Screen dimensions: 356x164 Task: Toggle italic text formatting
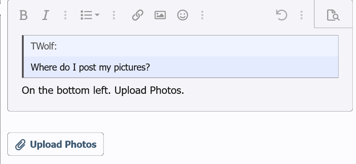tap(45, 15)
